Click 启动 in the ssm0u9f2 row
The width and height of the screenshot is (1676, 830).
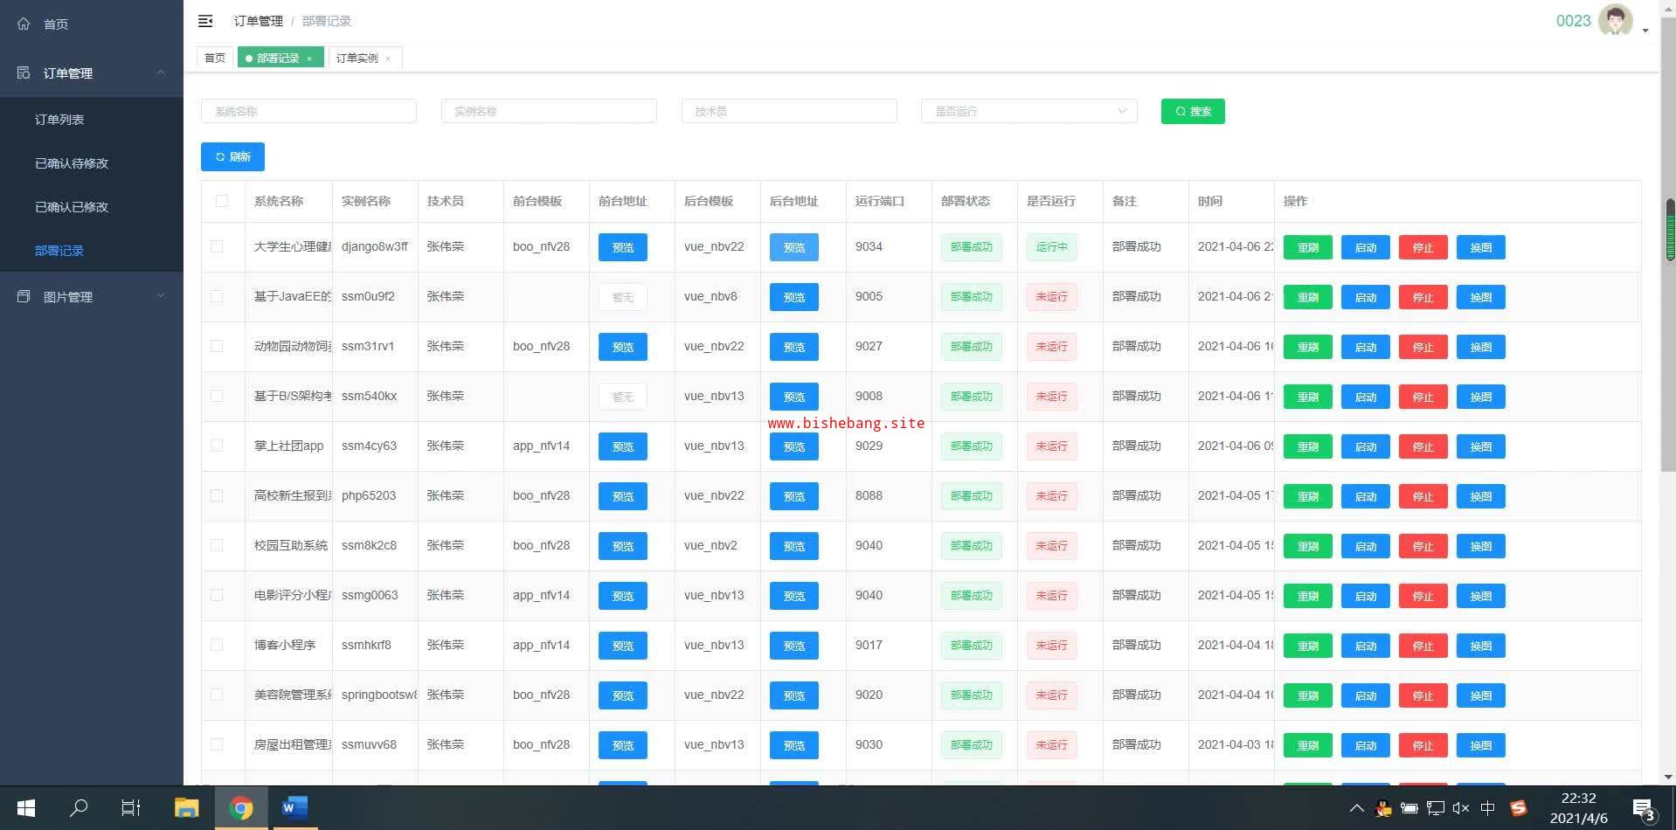(x=1366, y=297)
